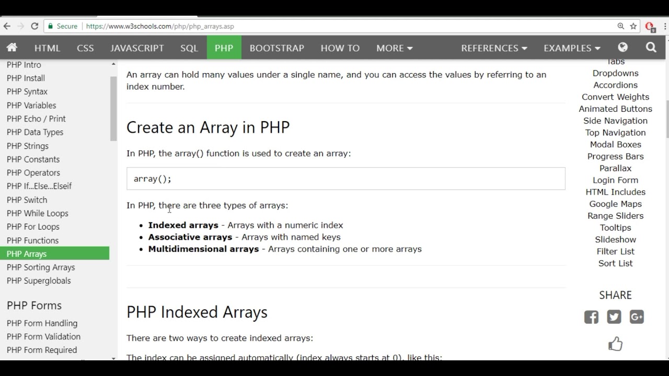Open PHP If...Else...Elseif in sidebar

point(39,186)
